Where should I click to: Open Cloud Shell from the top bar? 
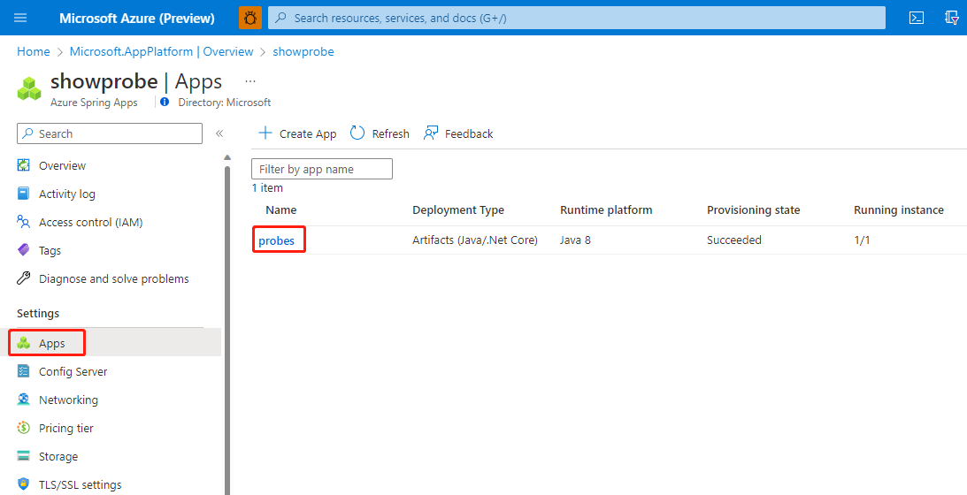917,18
